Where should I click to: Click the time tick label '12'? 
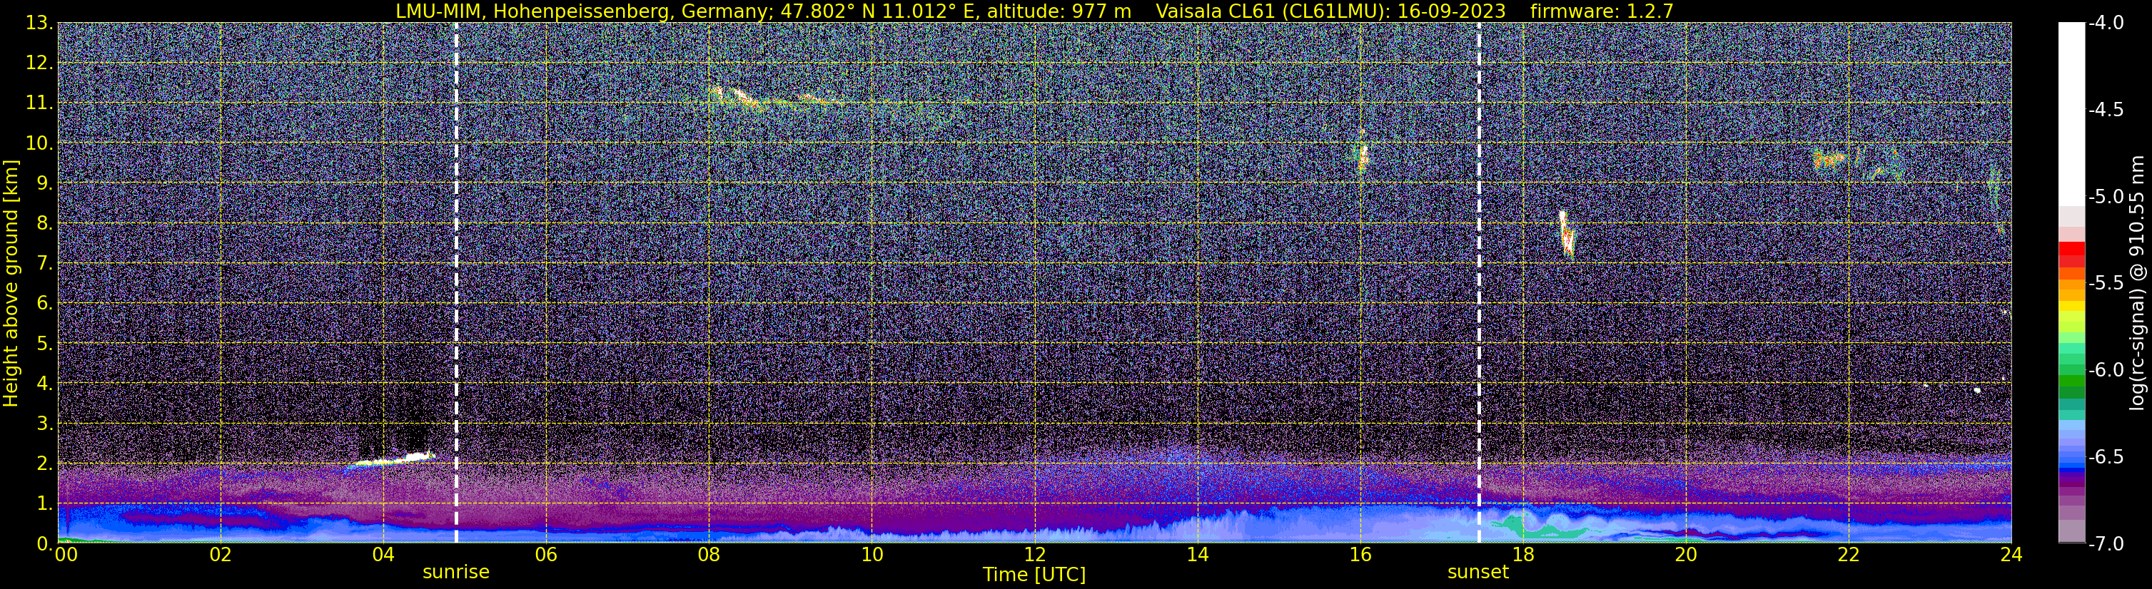1034,555
